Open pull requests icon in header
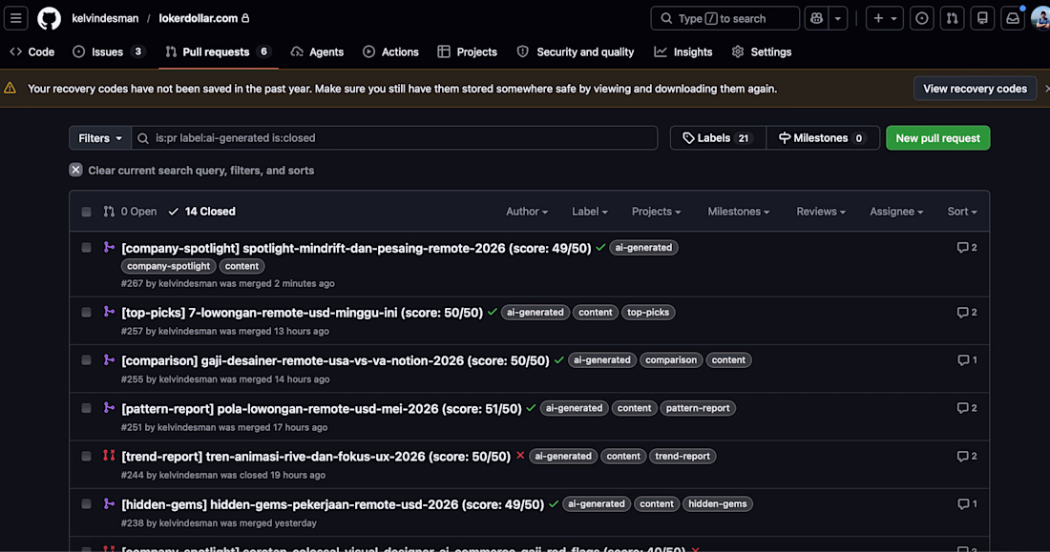The height and width of the screenshot is (552, 1050). coord(952,19)
